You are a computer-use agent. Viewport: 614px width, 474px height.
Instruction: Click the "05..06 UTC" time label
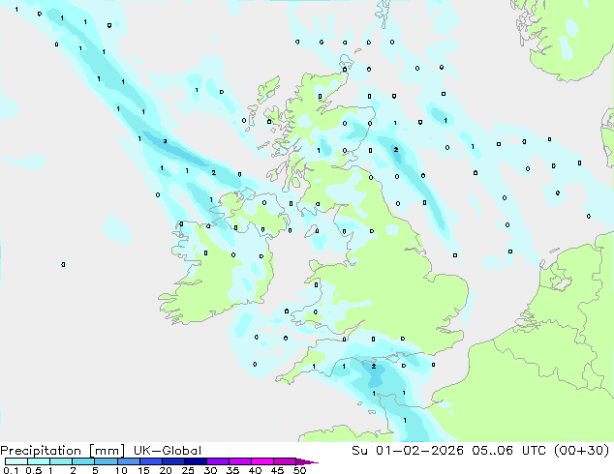click(x=509, y=451)
